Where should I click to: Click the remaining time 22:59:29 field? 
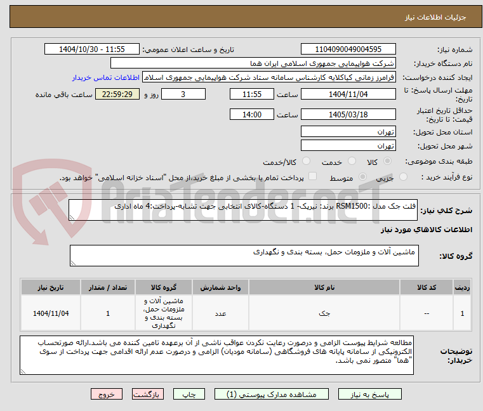pyautogui.click(x=117, y=95)
